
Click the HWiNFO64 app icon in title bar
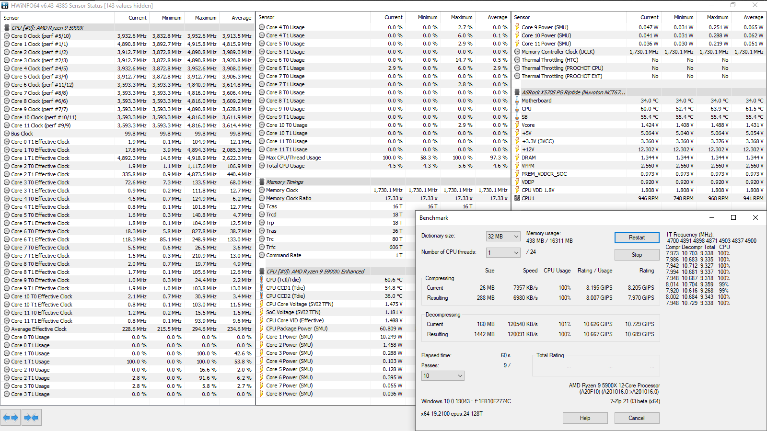pyautogui.click(x=5, y=5)
